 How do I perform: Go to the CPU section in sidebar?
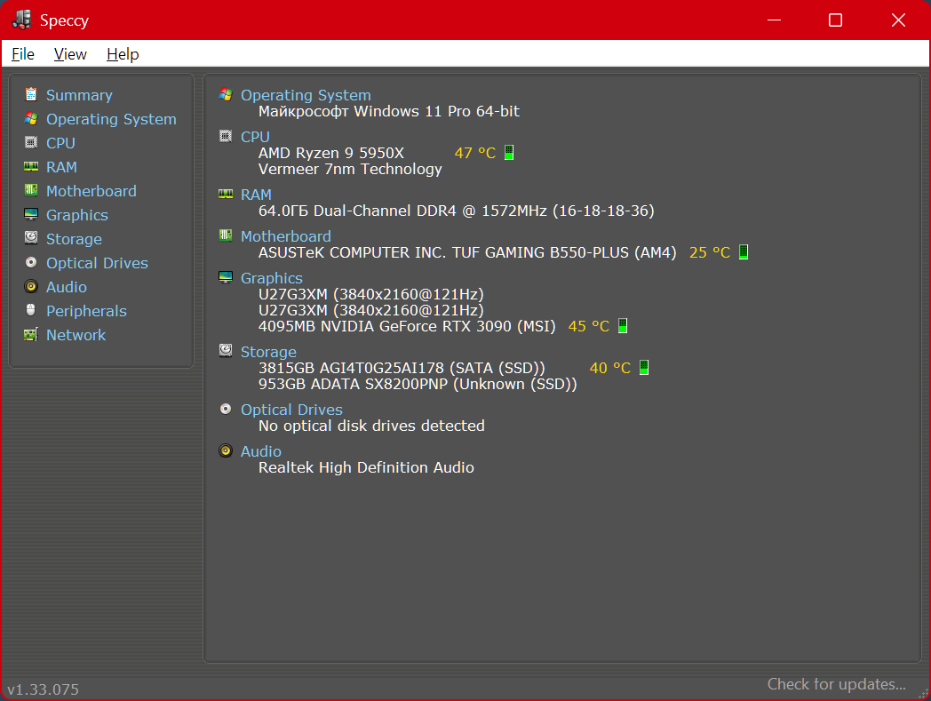60,143
